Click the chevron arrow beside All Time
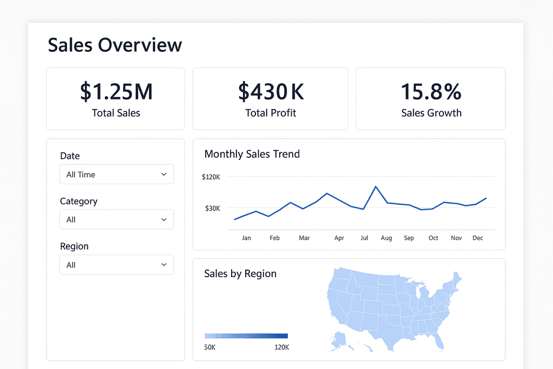The image size is (553, 369). [x=164, y=175]
